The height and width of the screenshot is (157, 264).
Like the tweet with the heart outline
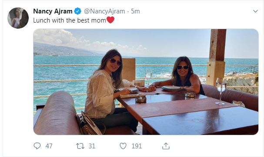point(123,146)
